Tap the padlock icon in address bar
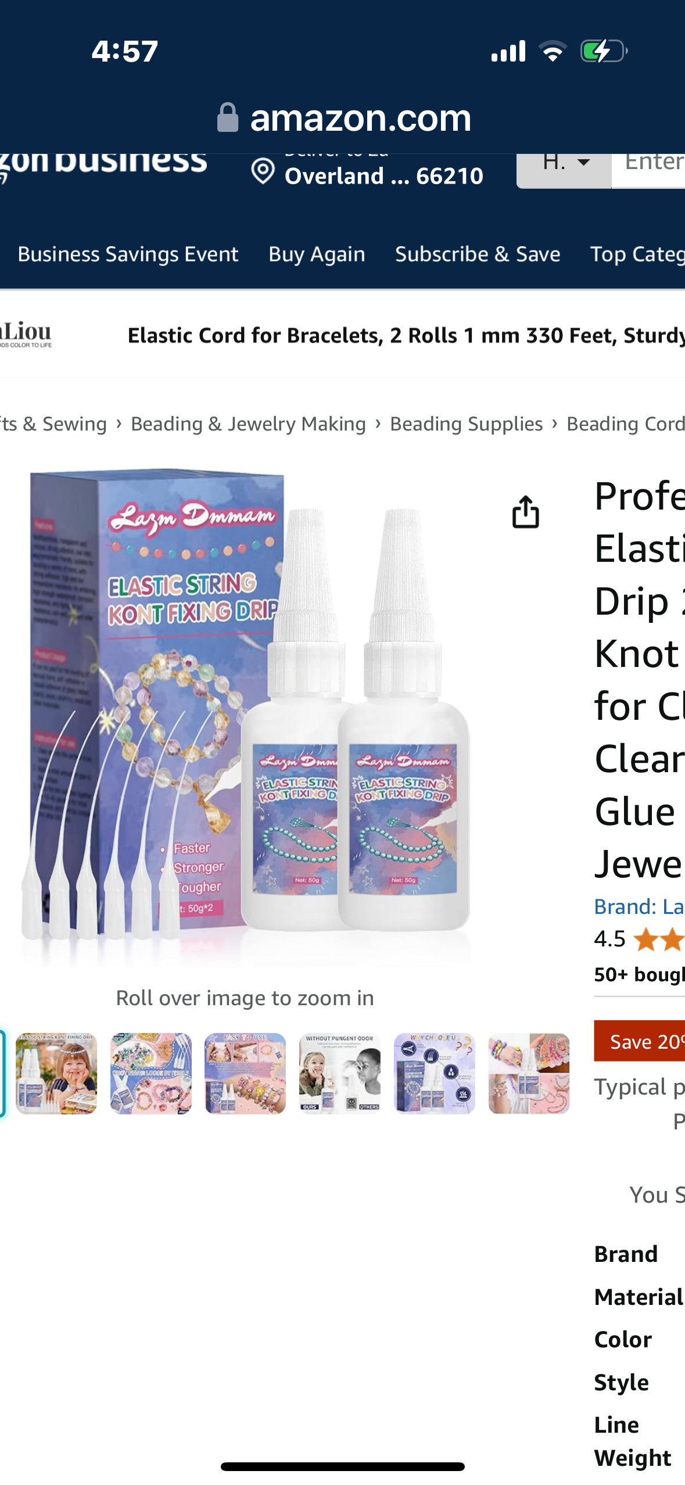 [x=227, y=118]
